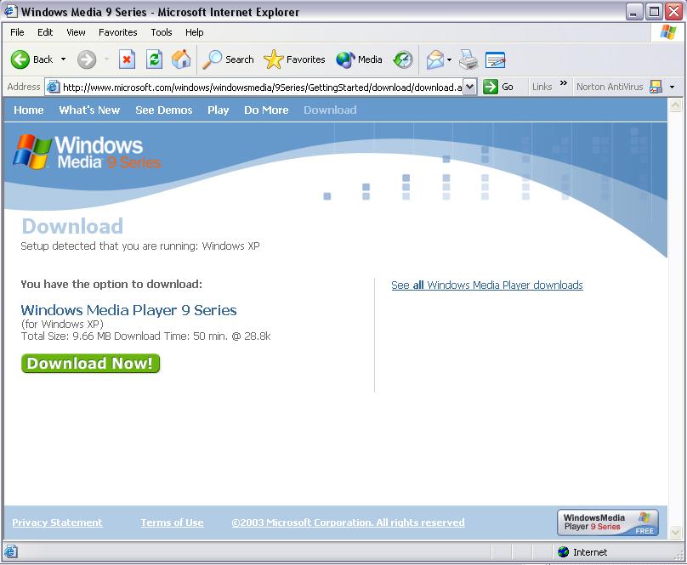Viewport: 687px width, 565px height.
Task: Go to Home site navigation tab
Action: 28,110
